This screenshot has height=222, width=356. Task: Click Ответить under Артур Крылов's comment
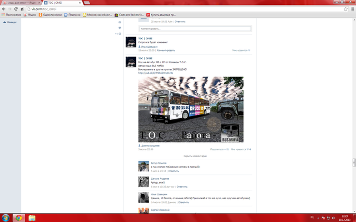166,171
